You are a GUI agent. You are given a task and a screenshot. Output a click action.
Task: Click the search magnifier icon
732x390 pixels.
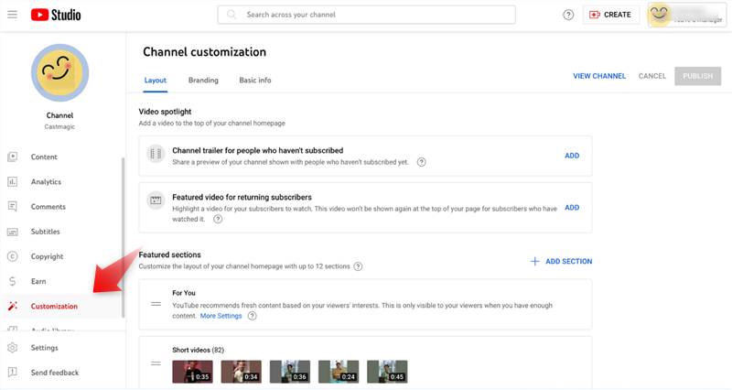click(231, 15)
